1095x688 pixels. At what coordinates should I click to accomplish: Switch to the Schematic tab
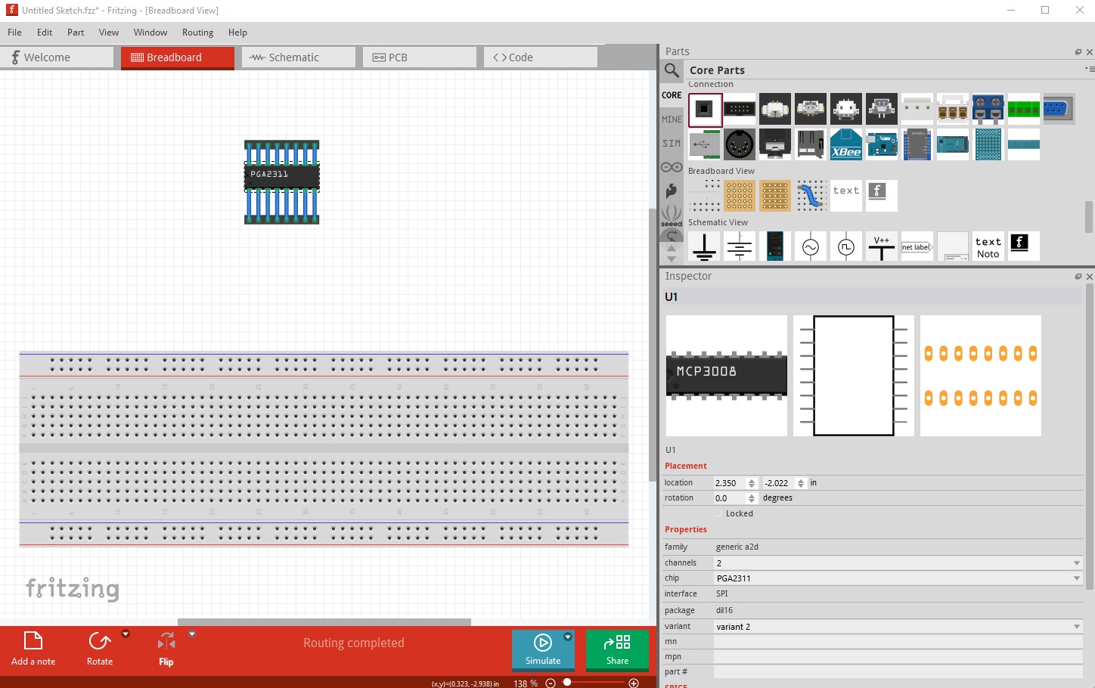click(299, 57)
